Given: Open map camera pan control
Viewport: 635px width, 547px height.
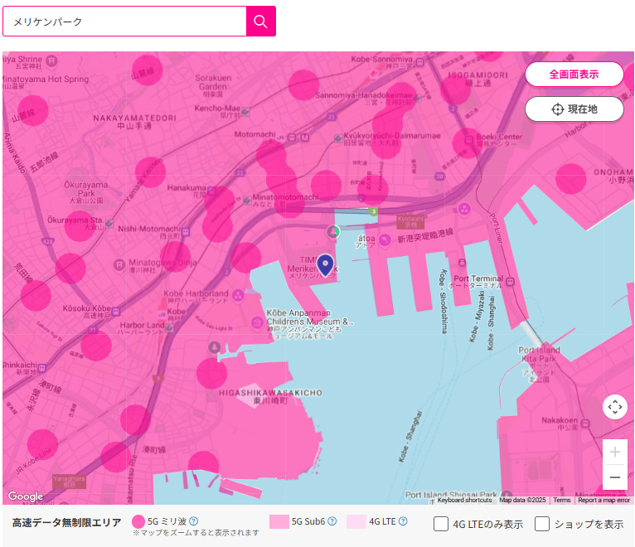Looking at the screenshot, I should point(615,406).
